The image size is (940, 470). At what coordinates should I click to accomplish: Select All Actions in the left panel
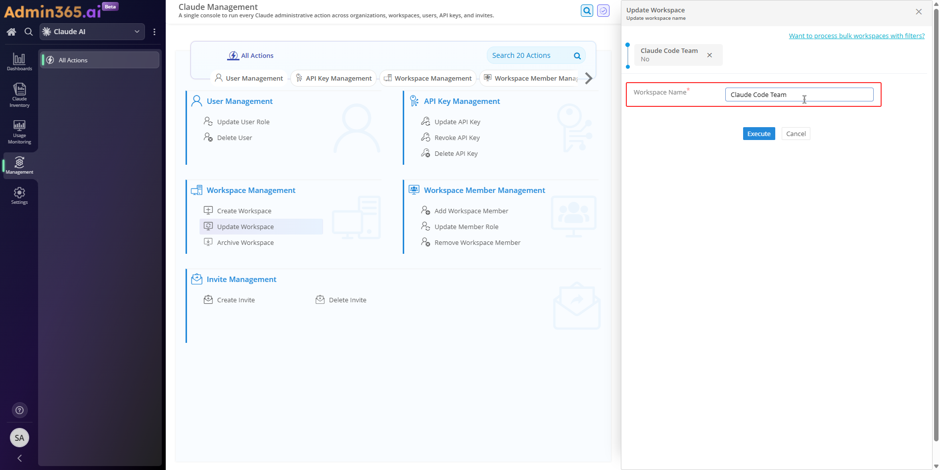99,60
